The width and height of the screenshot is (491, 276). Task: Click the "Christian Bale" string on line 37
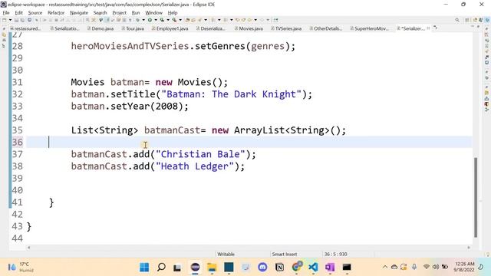click(x=200, y=154)
